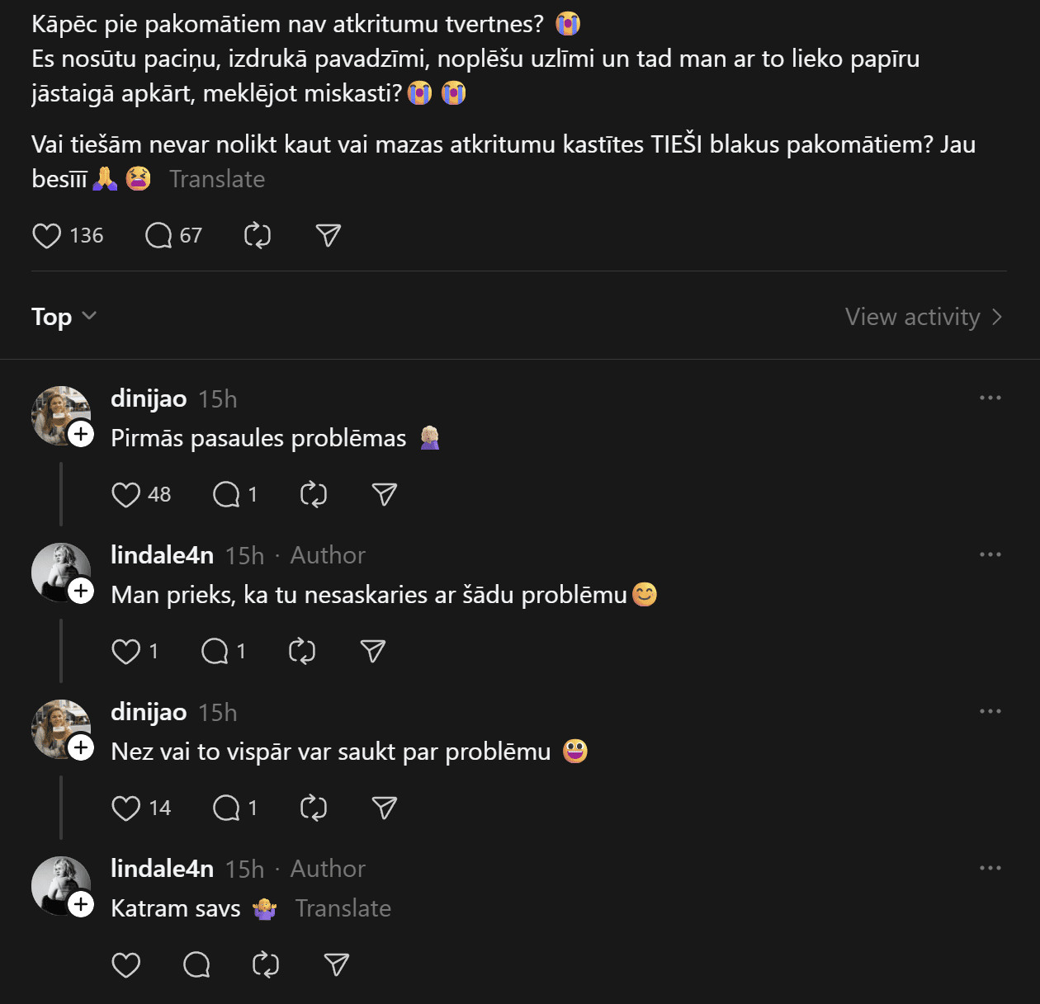Open the Top sort dropdown
Viewport: 1040px width, 1004px height.
[64, 317]
